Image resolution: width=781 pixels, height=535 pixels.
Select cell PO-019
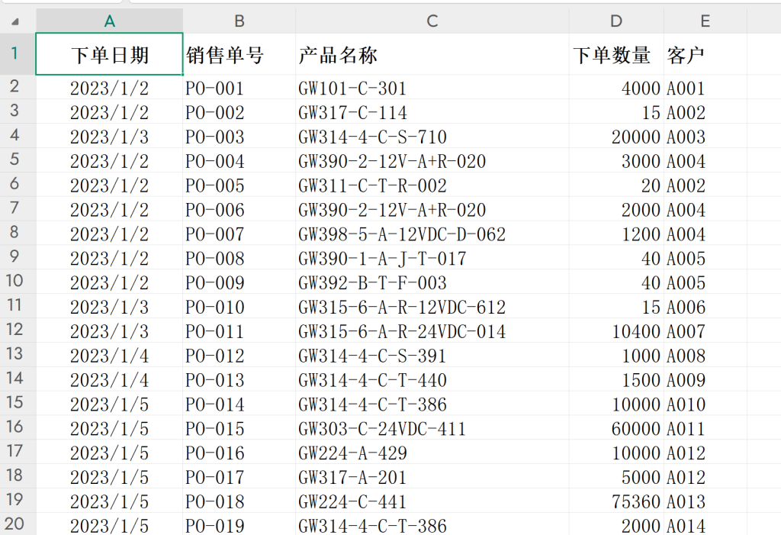click(x=239, y=524)
